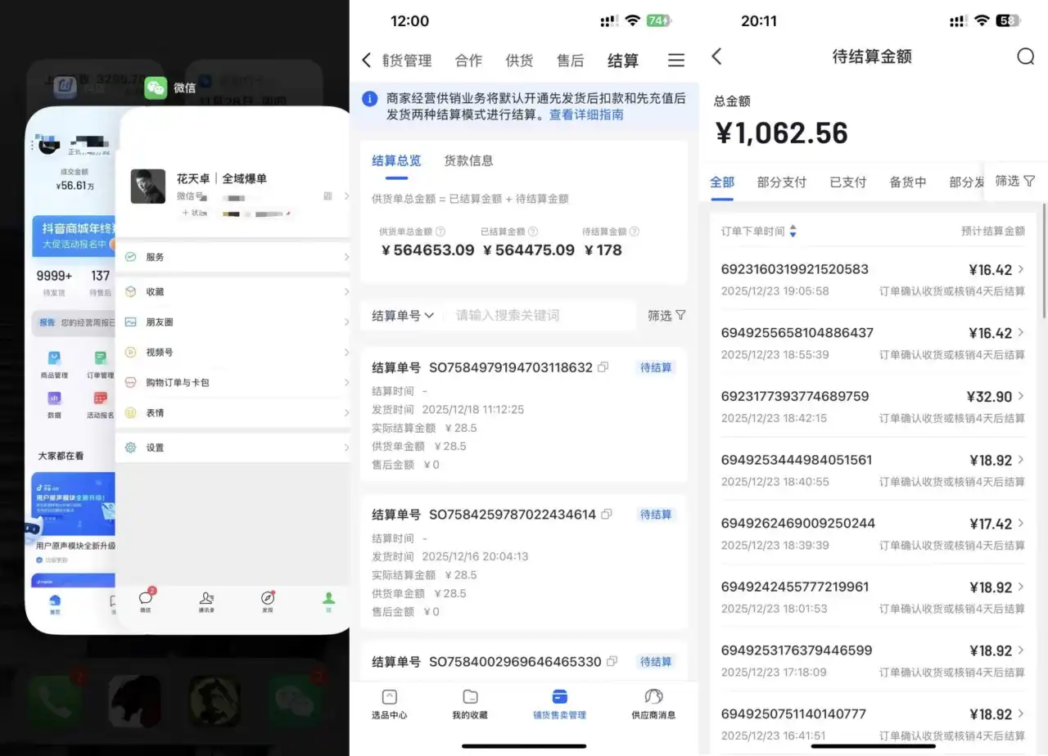Copy settlement number SO7584259787022434614
This screenshot has height=756, width=1048.
[x=607, y=515]
